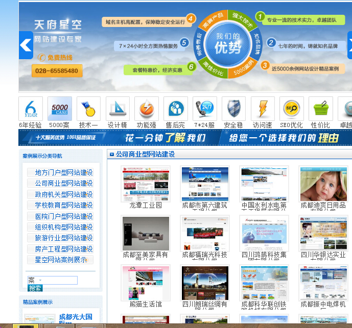352x328 pixels.
Task: Open 四川华银达实业 case thumbnail
Action: click(x=323, y=234)
